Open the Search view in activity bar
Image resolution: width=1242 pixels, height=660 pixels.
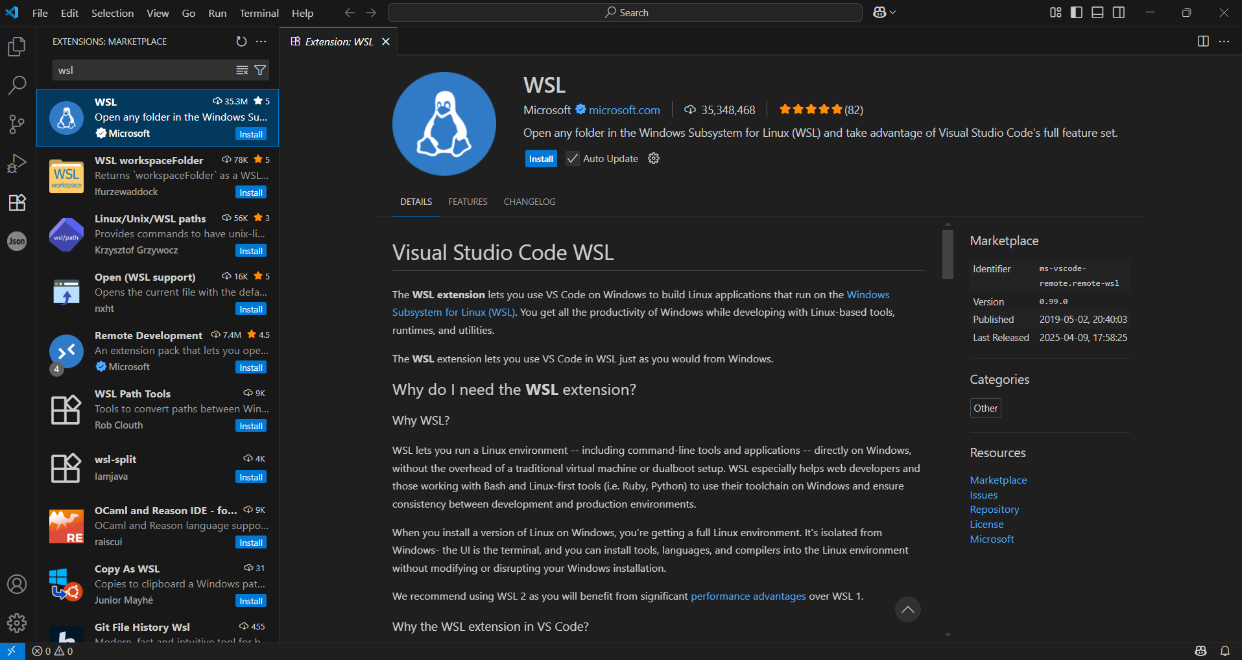tap(17, 85)
